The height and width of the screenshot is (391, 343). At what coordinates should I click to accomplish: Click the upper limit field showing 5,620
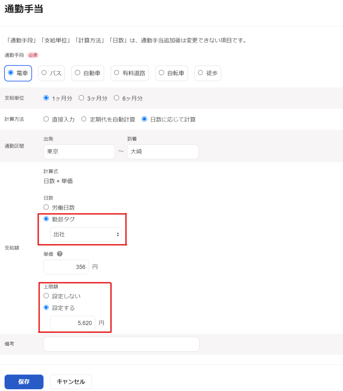point(73,323)
